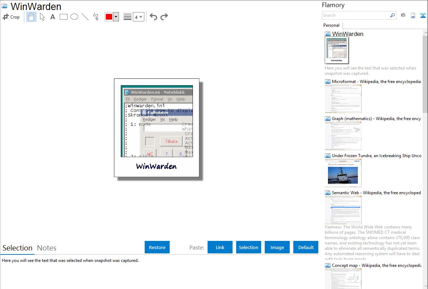The width and height of the screenshot is (428, 289).
Task: Click the Under Frozen Tundra title text
Action: pyautogui.click(x=377, y=155)
